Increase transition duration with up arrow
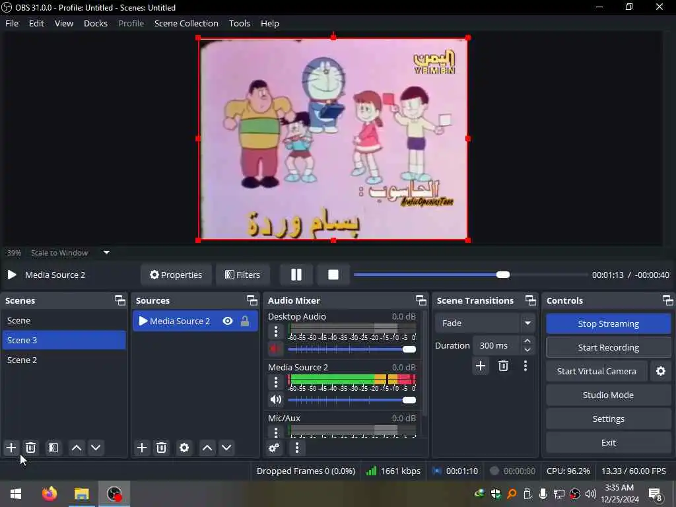Image resolution: width=676 pixels, height=507 pixels. click(527, 341)
